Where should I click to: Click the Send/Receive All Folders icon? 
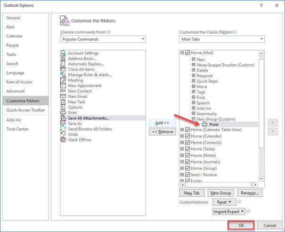(63, 129)
